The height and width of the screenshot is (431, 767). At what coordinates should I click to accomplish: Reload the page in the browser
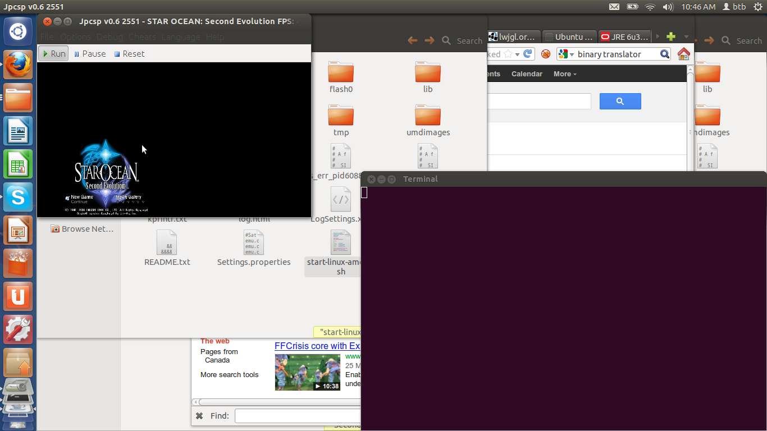pos(528,54)
